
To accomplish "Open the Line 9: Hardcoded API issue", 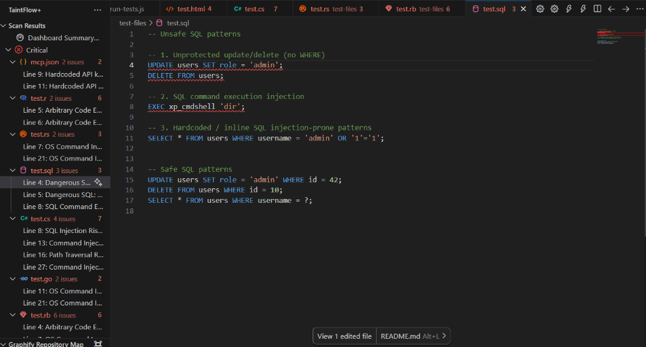I will tap(63, 74).
